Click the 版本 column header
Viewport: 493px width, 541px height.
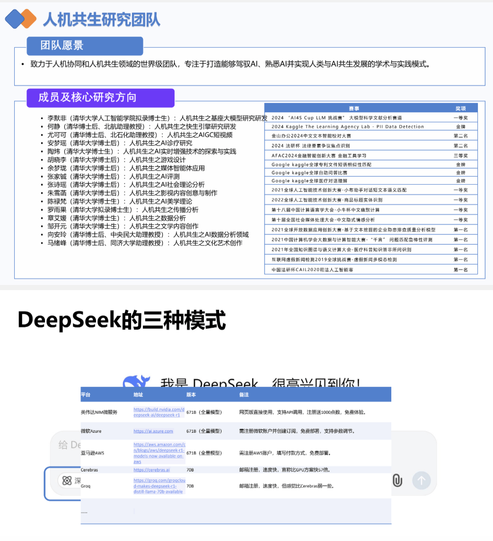(191, 395)
